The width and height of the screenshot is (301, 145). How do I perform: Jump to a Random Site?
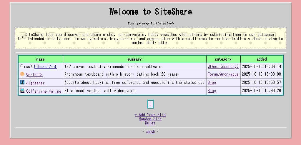[150, 119]
